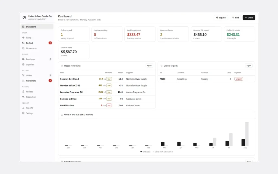Go to Items in the sidebar
The height and width of the screenshot is (174, 278).
(x=37, y=38)
